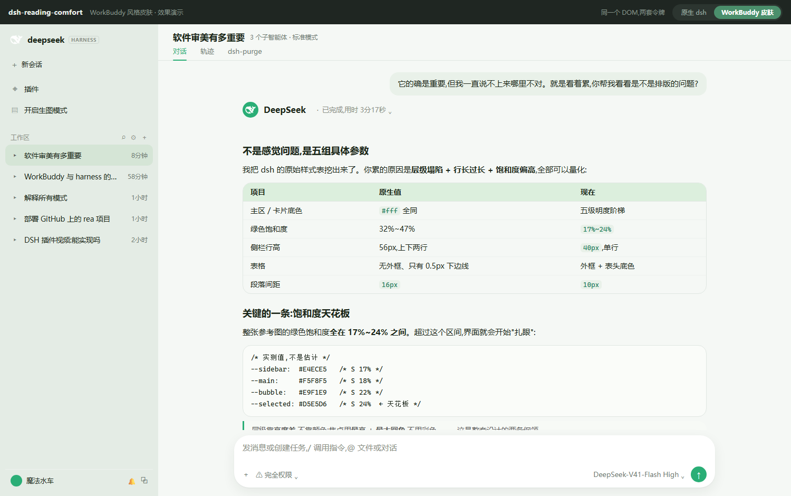The image size is (791, 496).
Task: Switch skin to 原生 dsh
Action: pyautogui.click(x=693, y=12)
